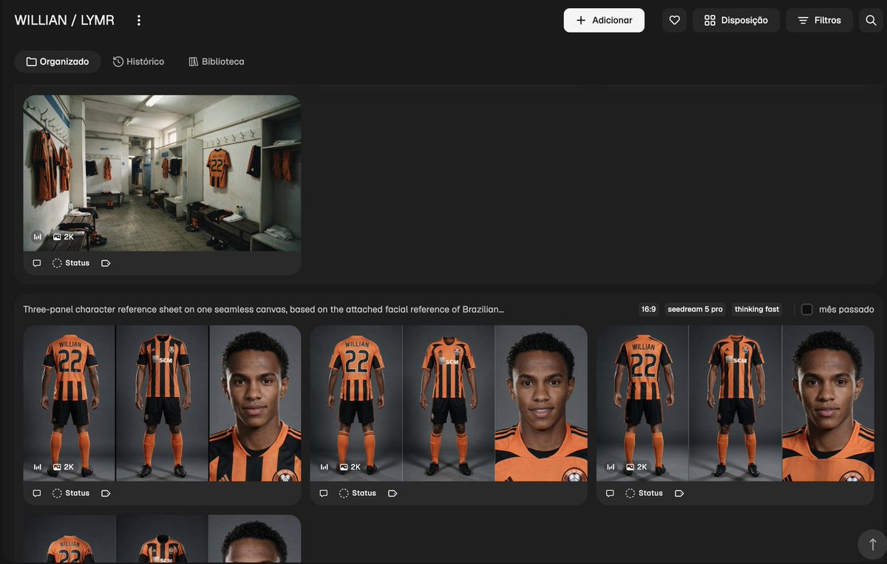Switch to the Biblioteca tab
The image size is (887, 564).
[216, 61]
